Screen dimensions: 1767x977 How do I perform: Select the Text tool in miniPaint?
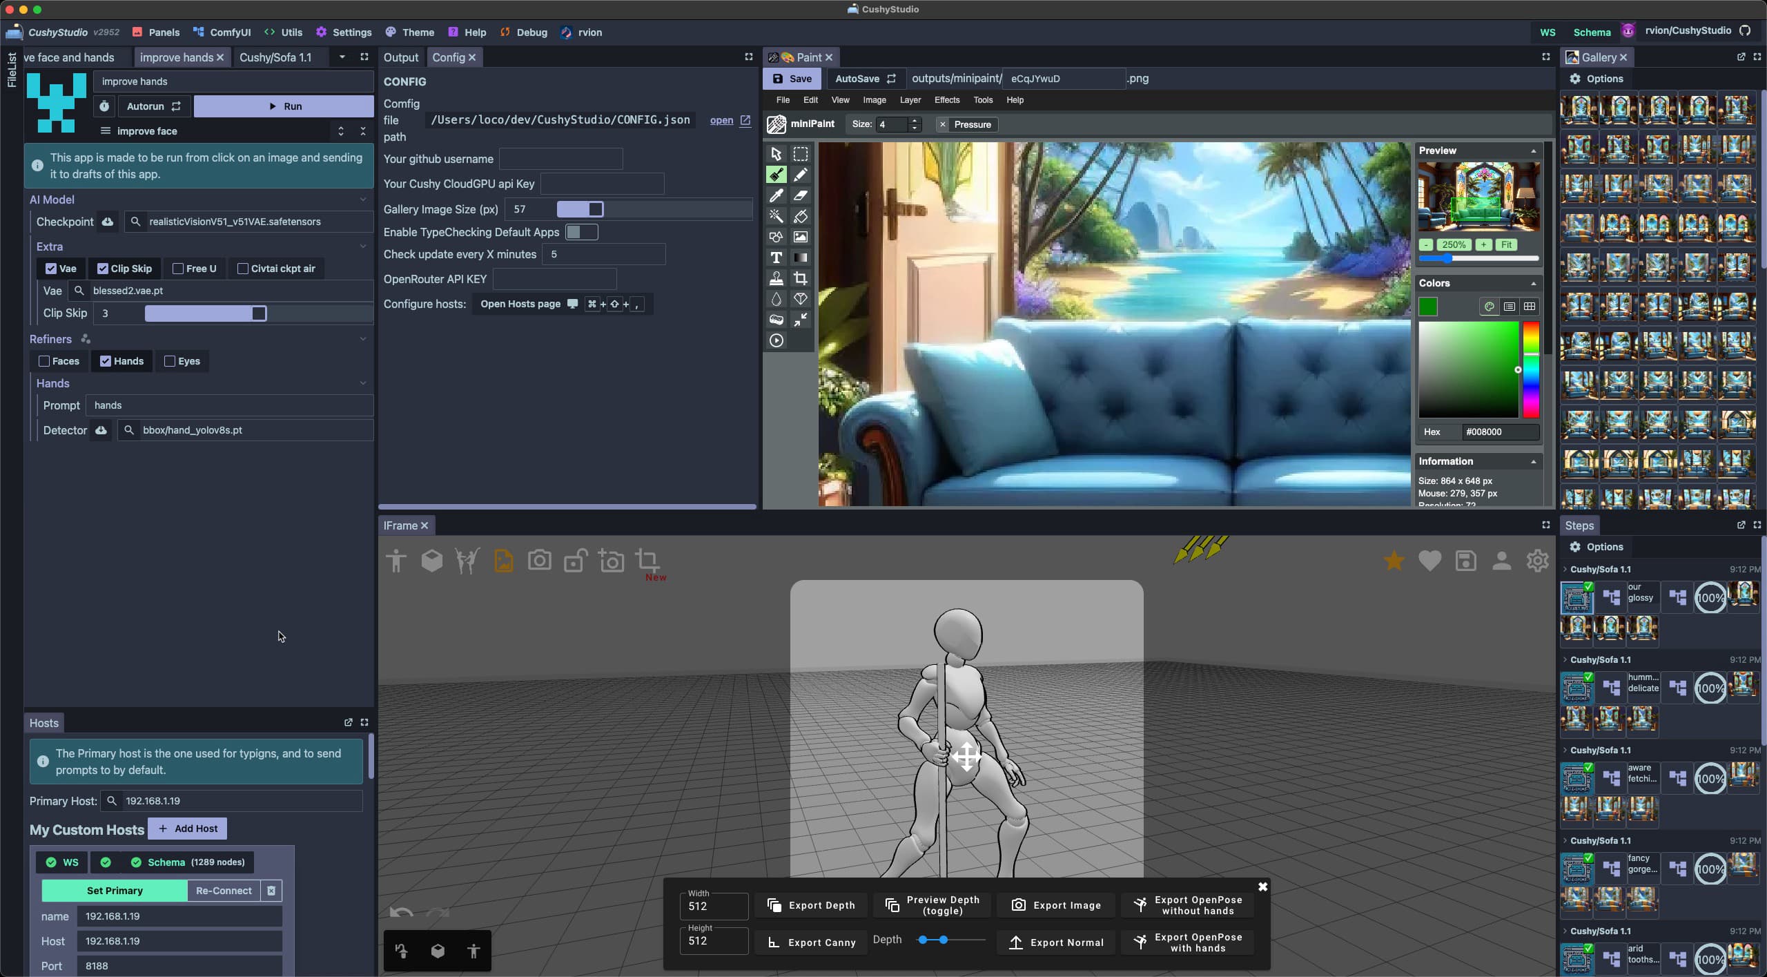tap(776, 258)
